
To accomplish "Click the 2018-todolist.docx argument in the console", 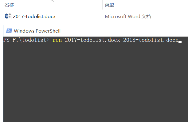I will [151, 40].
